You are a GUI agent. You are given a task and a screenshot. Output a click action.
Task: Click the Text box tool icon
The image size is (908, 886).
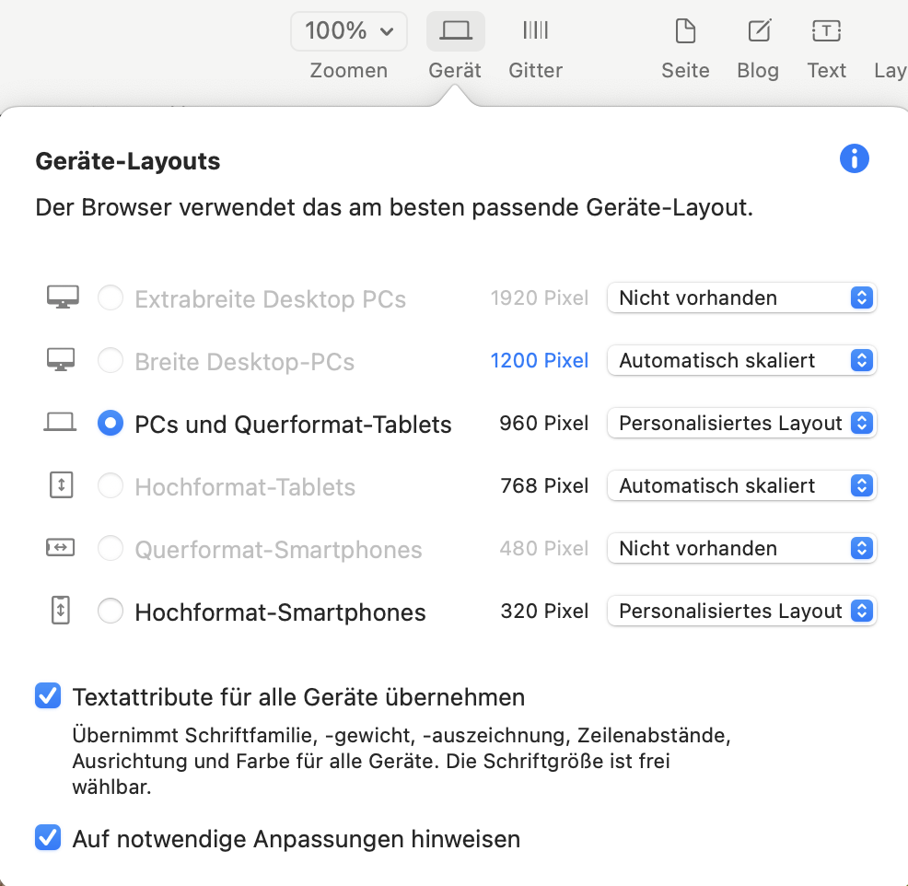pyautogui.click(x=826, y=31)
